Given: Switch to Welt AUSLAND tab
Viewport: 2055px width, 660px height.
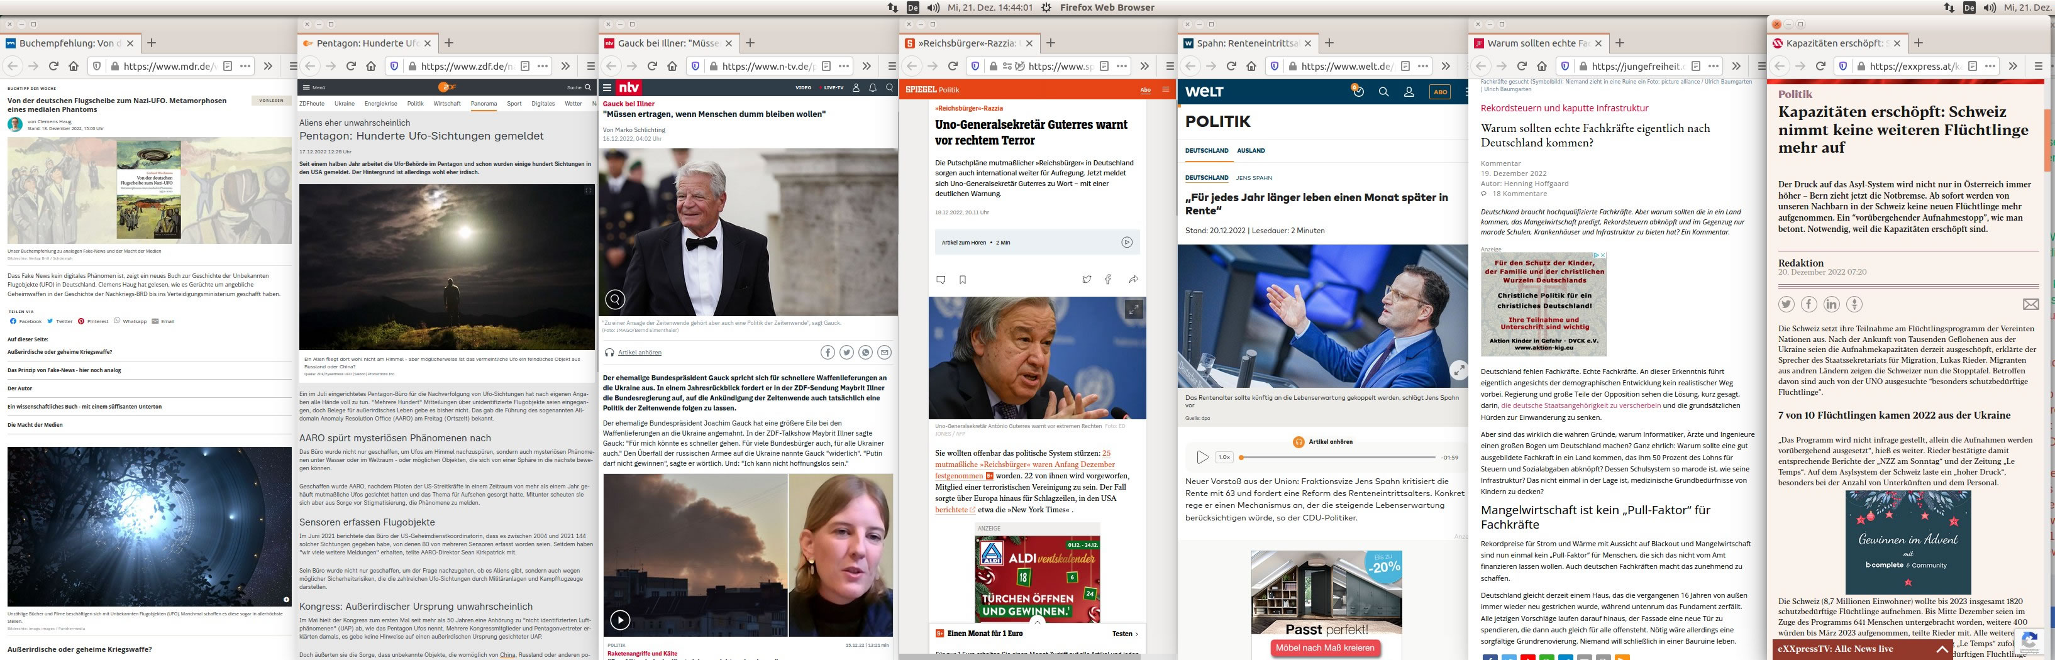Looking at the screenshot, I should (1251, 151).
